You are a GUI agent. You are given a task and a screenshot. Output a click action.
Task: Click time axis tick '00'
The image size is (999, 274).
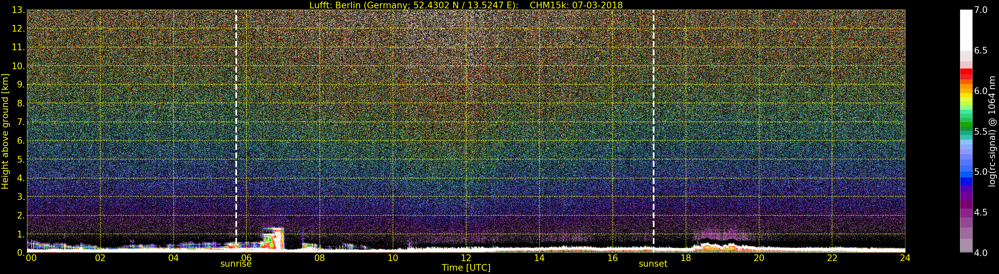pyautogui.click(x=31, y=258)
